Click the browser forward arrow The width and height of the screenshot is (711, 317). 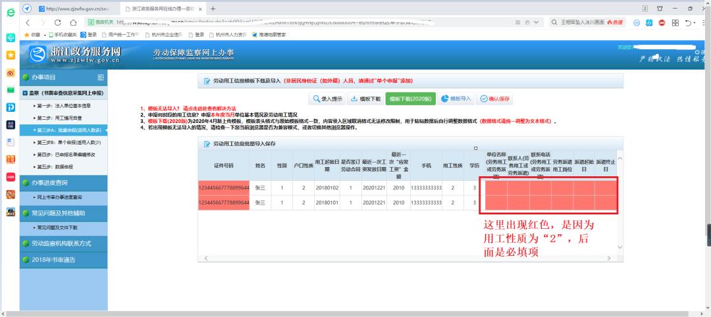coord(43,22)
